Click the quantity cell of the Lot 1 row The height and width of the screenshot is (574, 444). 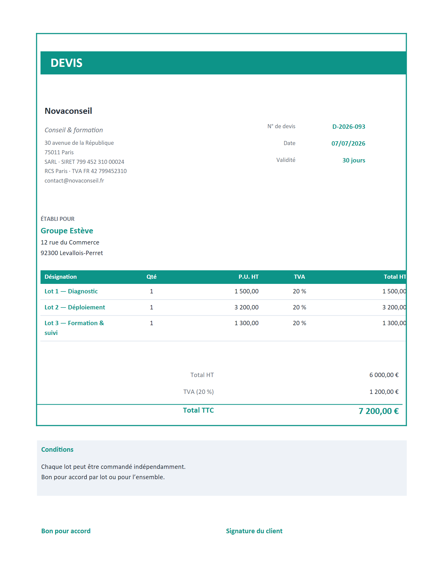tap(151, 291)
